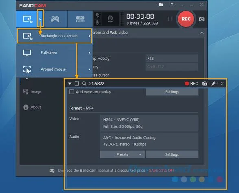Enable the Add webcam overlay checkbox

pos(72,92)
